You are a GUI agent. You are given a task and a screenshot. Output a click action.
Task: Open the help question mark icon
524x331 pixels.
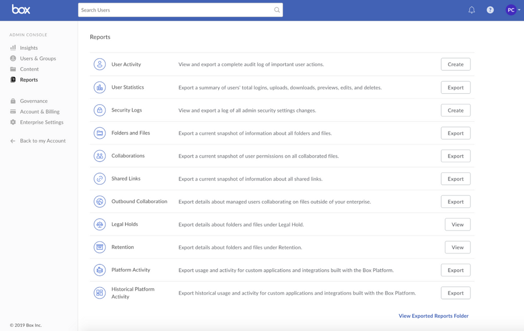pos(490,10)
